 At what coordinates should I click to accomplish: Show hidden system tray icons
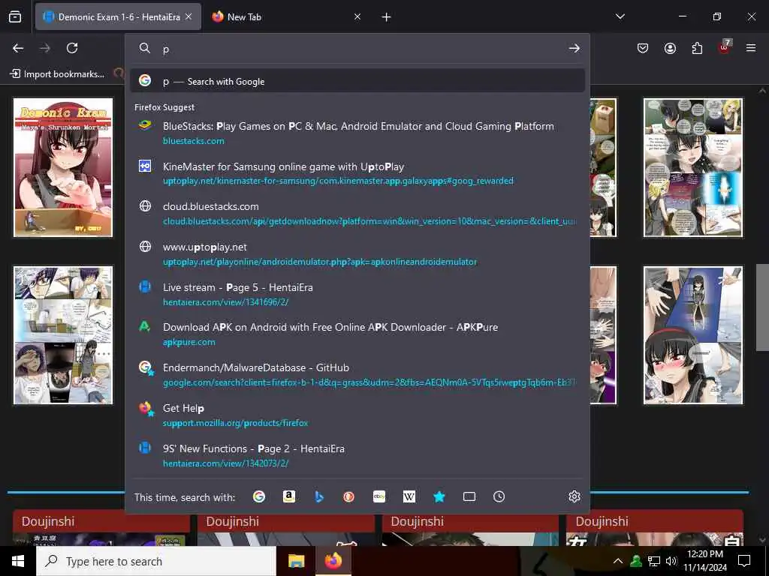(x=618, y=561)
